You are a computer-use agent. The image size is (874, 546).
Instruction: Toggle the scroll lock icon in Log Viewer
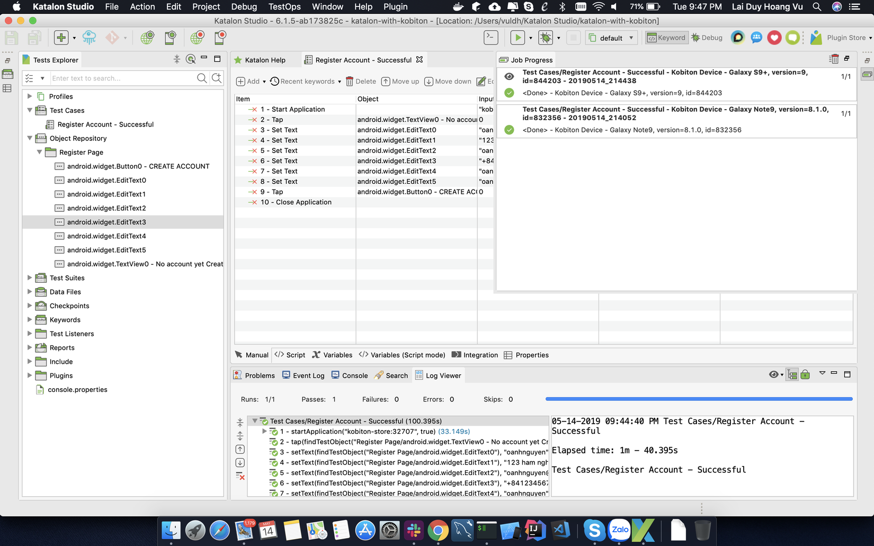tap(805, 375)
